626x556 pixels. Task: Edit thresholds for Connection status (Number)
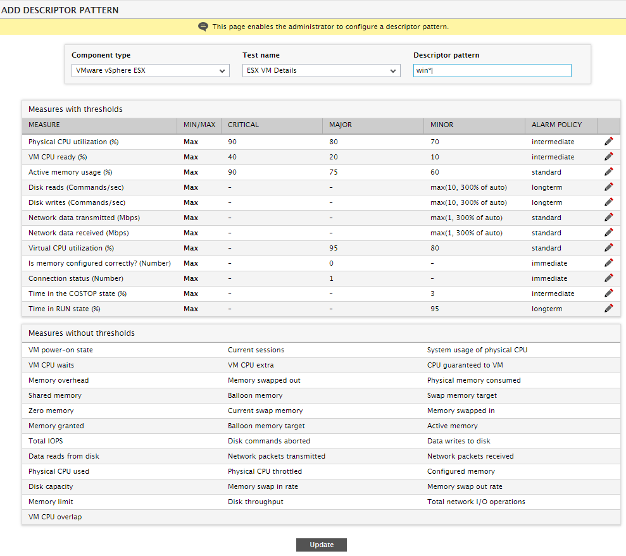(608, 278)
